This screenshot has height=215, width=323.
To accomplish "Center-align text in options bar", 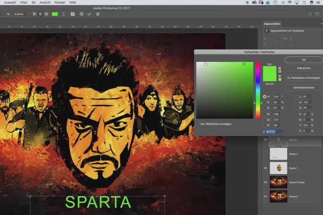I will pos(40,14).
